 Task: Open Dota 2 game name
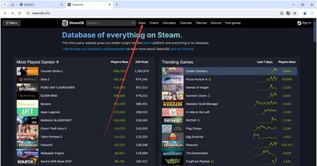click(x=45, y=79)
